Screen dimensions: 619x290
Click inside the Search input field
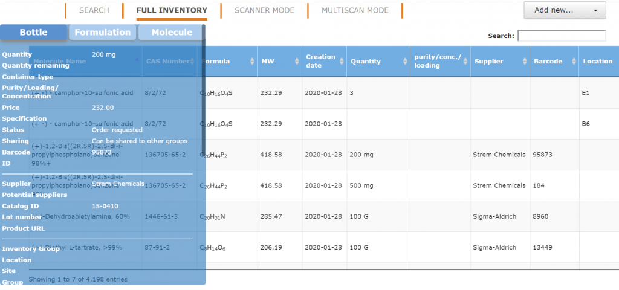[562, 36]
